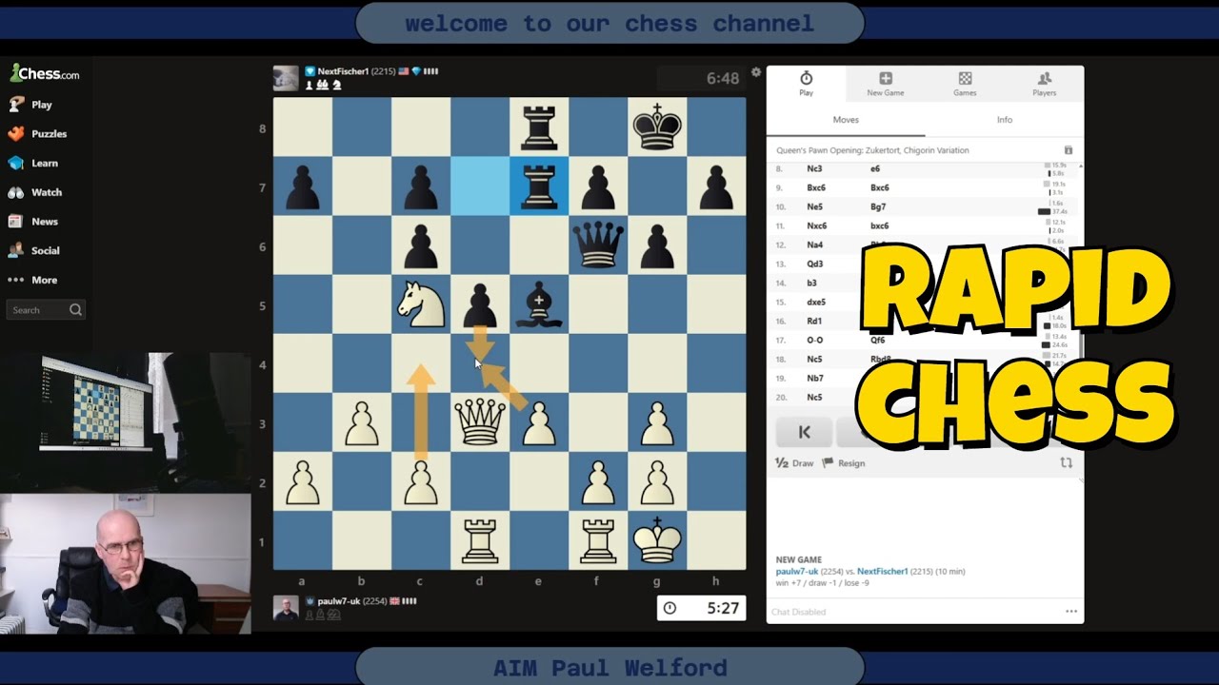Open board settings gear icon

pos(756,72)
